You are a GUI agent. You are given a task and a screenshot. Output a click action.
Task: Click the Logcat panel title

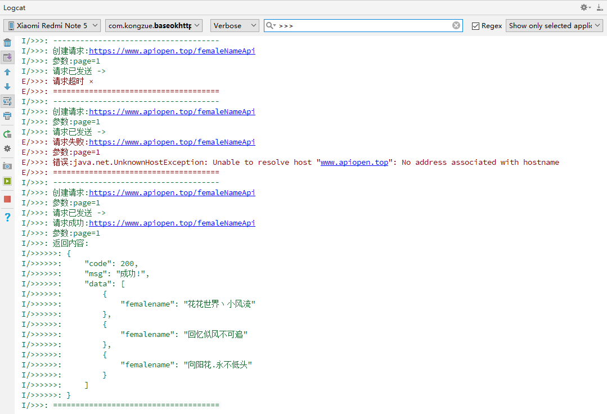[x=14, y=8]
